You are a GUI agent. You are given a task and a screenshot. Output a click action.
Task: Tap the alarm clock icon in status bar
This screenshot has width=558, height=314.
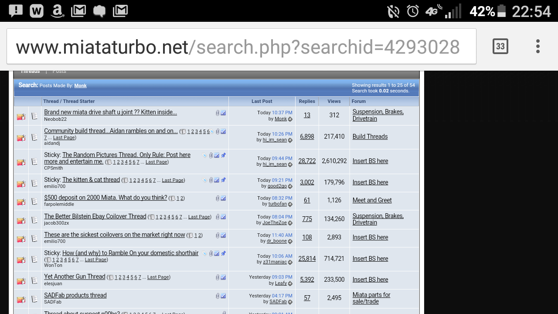413,11
